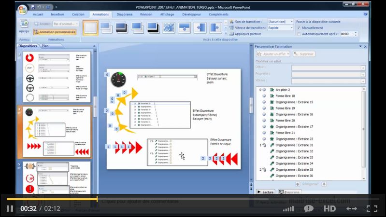Toggle the Manuellement checkbox
The image size is (386, 217).
(x=299, y=28)
